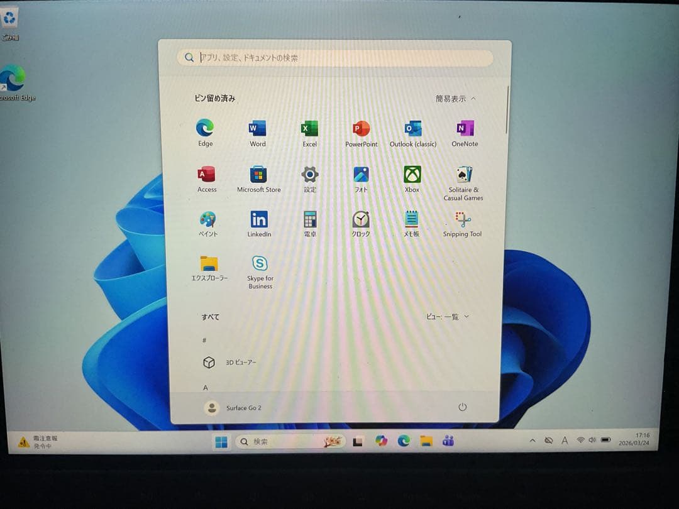The height and width of the screenshot is (509, 679).
Task: Launch OneNote
Action: click(x=465, y=133)
